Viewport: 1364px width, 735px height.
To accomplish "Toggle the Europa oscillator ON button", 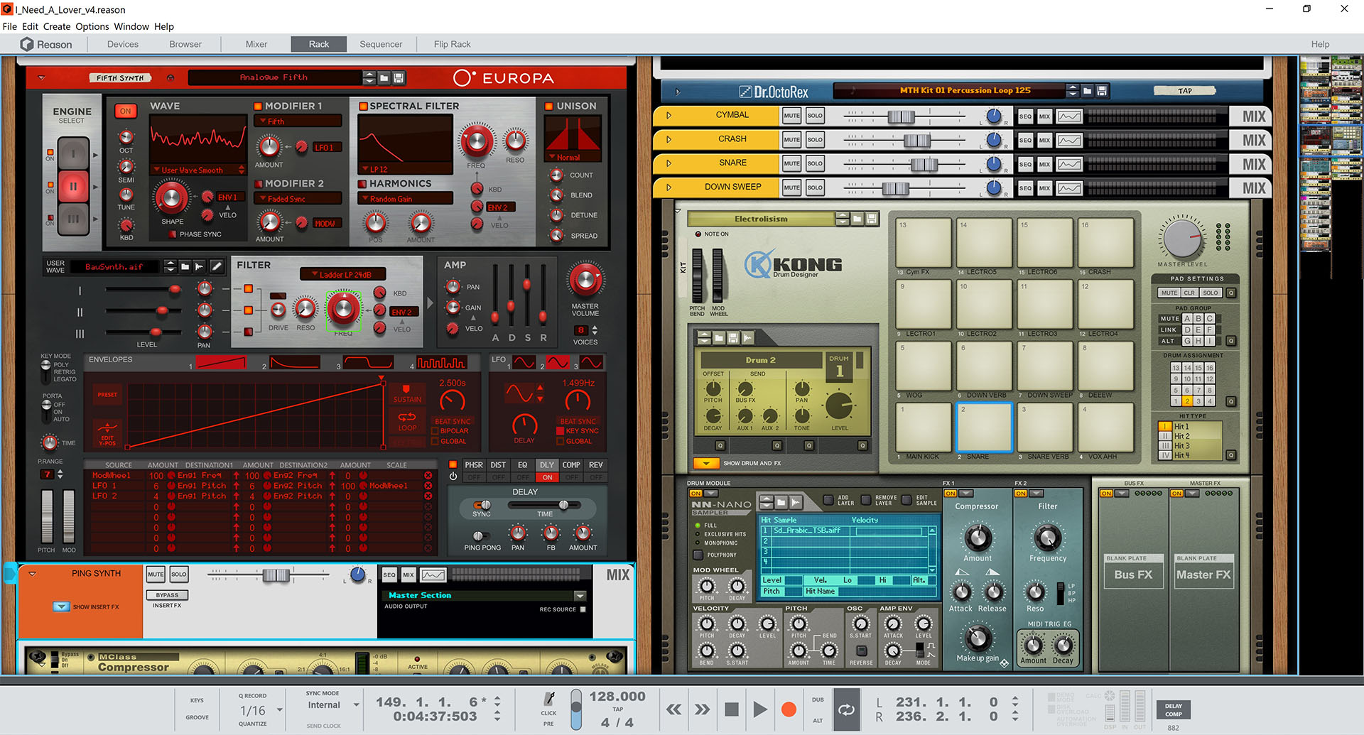I will pyautogui.click(x=126, y=111).
